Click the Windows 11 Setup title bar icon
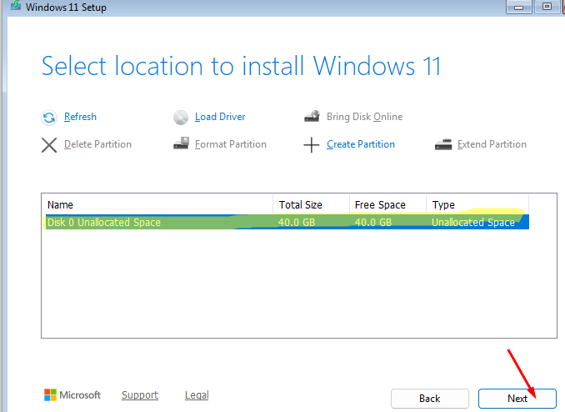 [x=16, y=5]
